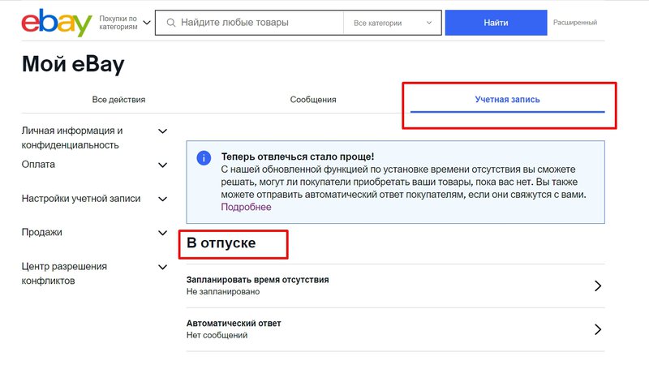This screenshot has width=649, height=378.
Task: Focus the Найдите любые товары search field
Action: (249, 23)
